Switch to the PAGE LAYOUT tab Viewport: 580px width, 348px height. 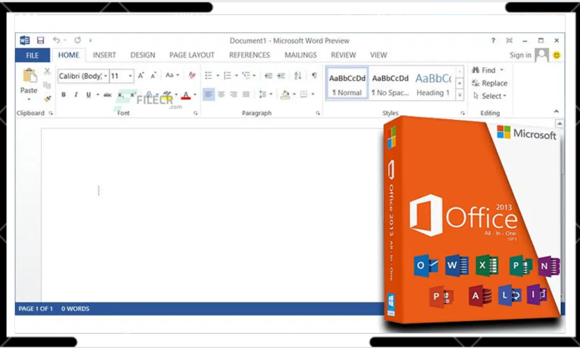(192, 55)
